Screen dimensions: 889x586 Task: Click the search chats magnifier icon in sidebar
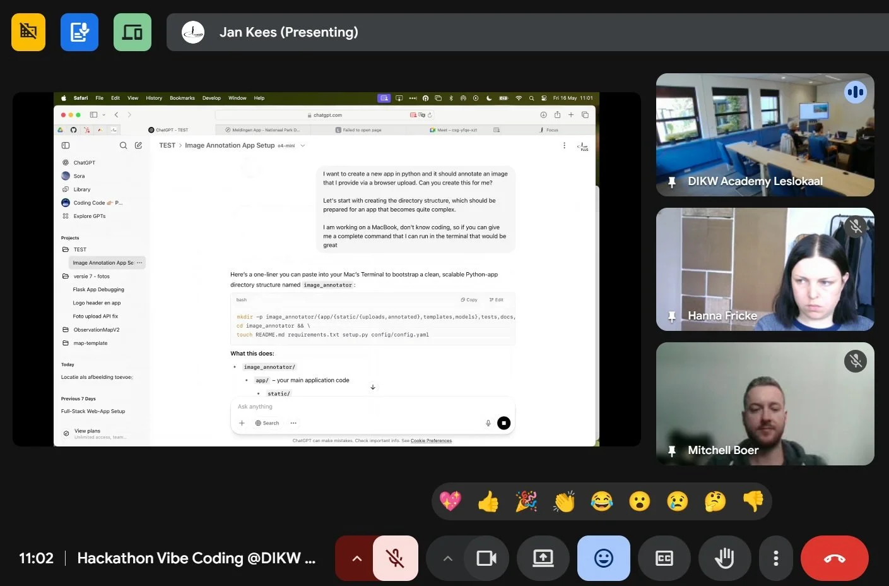[123, 145]
